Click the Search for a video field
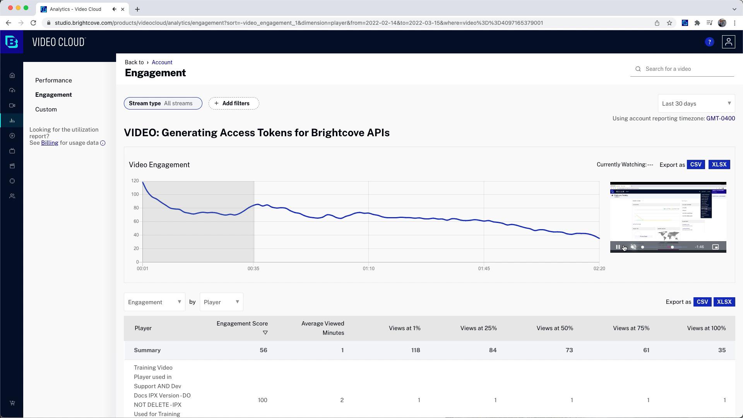743x418 pixels. (682, 69)
